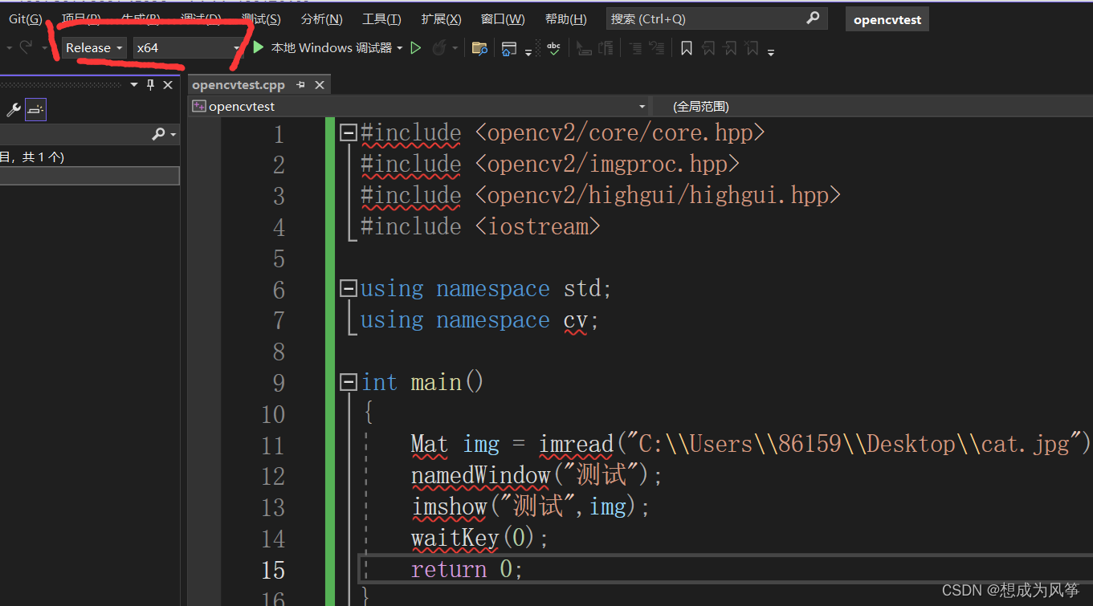The image size is (1093, 606).
Task: Select the highlighted row in left panel
Action: tap(89, 176)
